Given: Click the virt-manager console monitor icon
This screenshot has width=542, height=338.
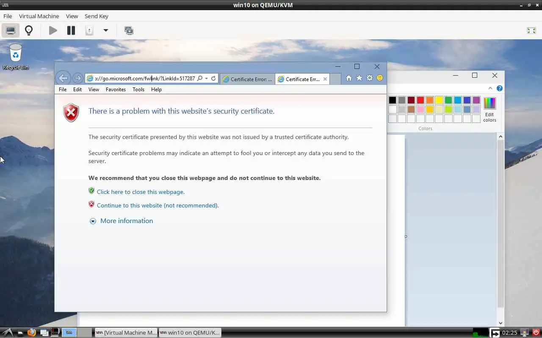Looking at the screenshot, I should [x=11, y=30].
